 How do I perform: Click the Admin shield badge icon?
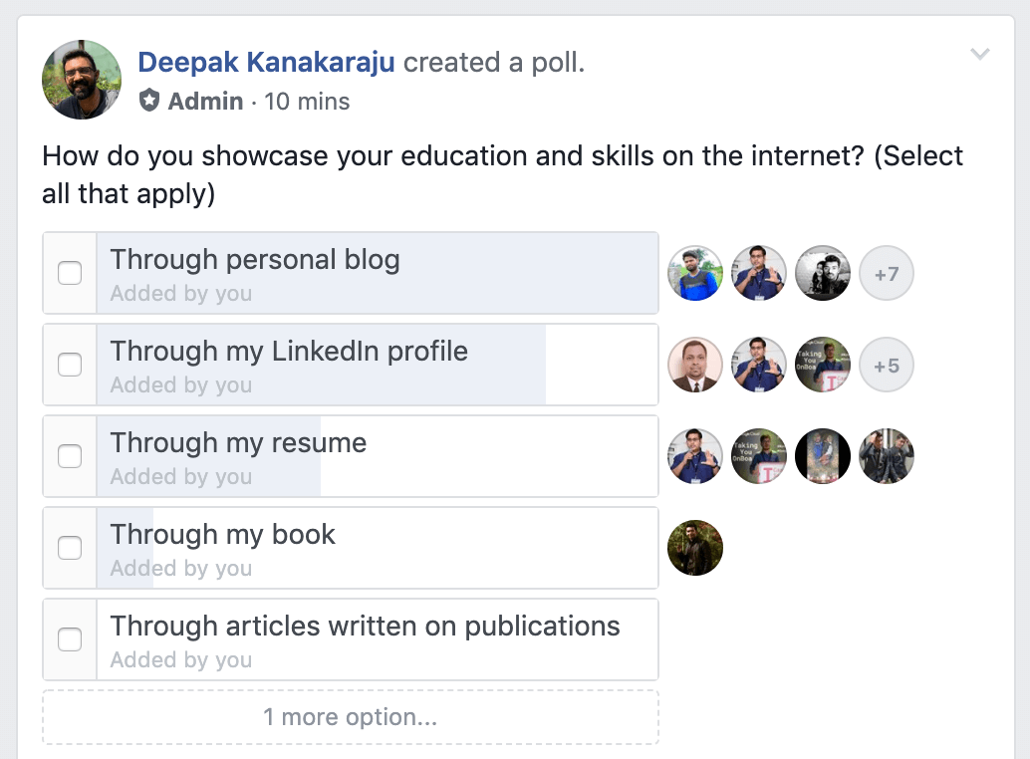click(x=149, y=101)
